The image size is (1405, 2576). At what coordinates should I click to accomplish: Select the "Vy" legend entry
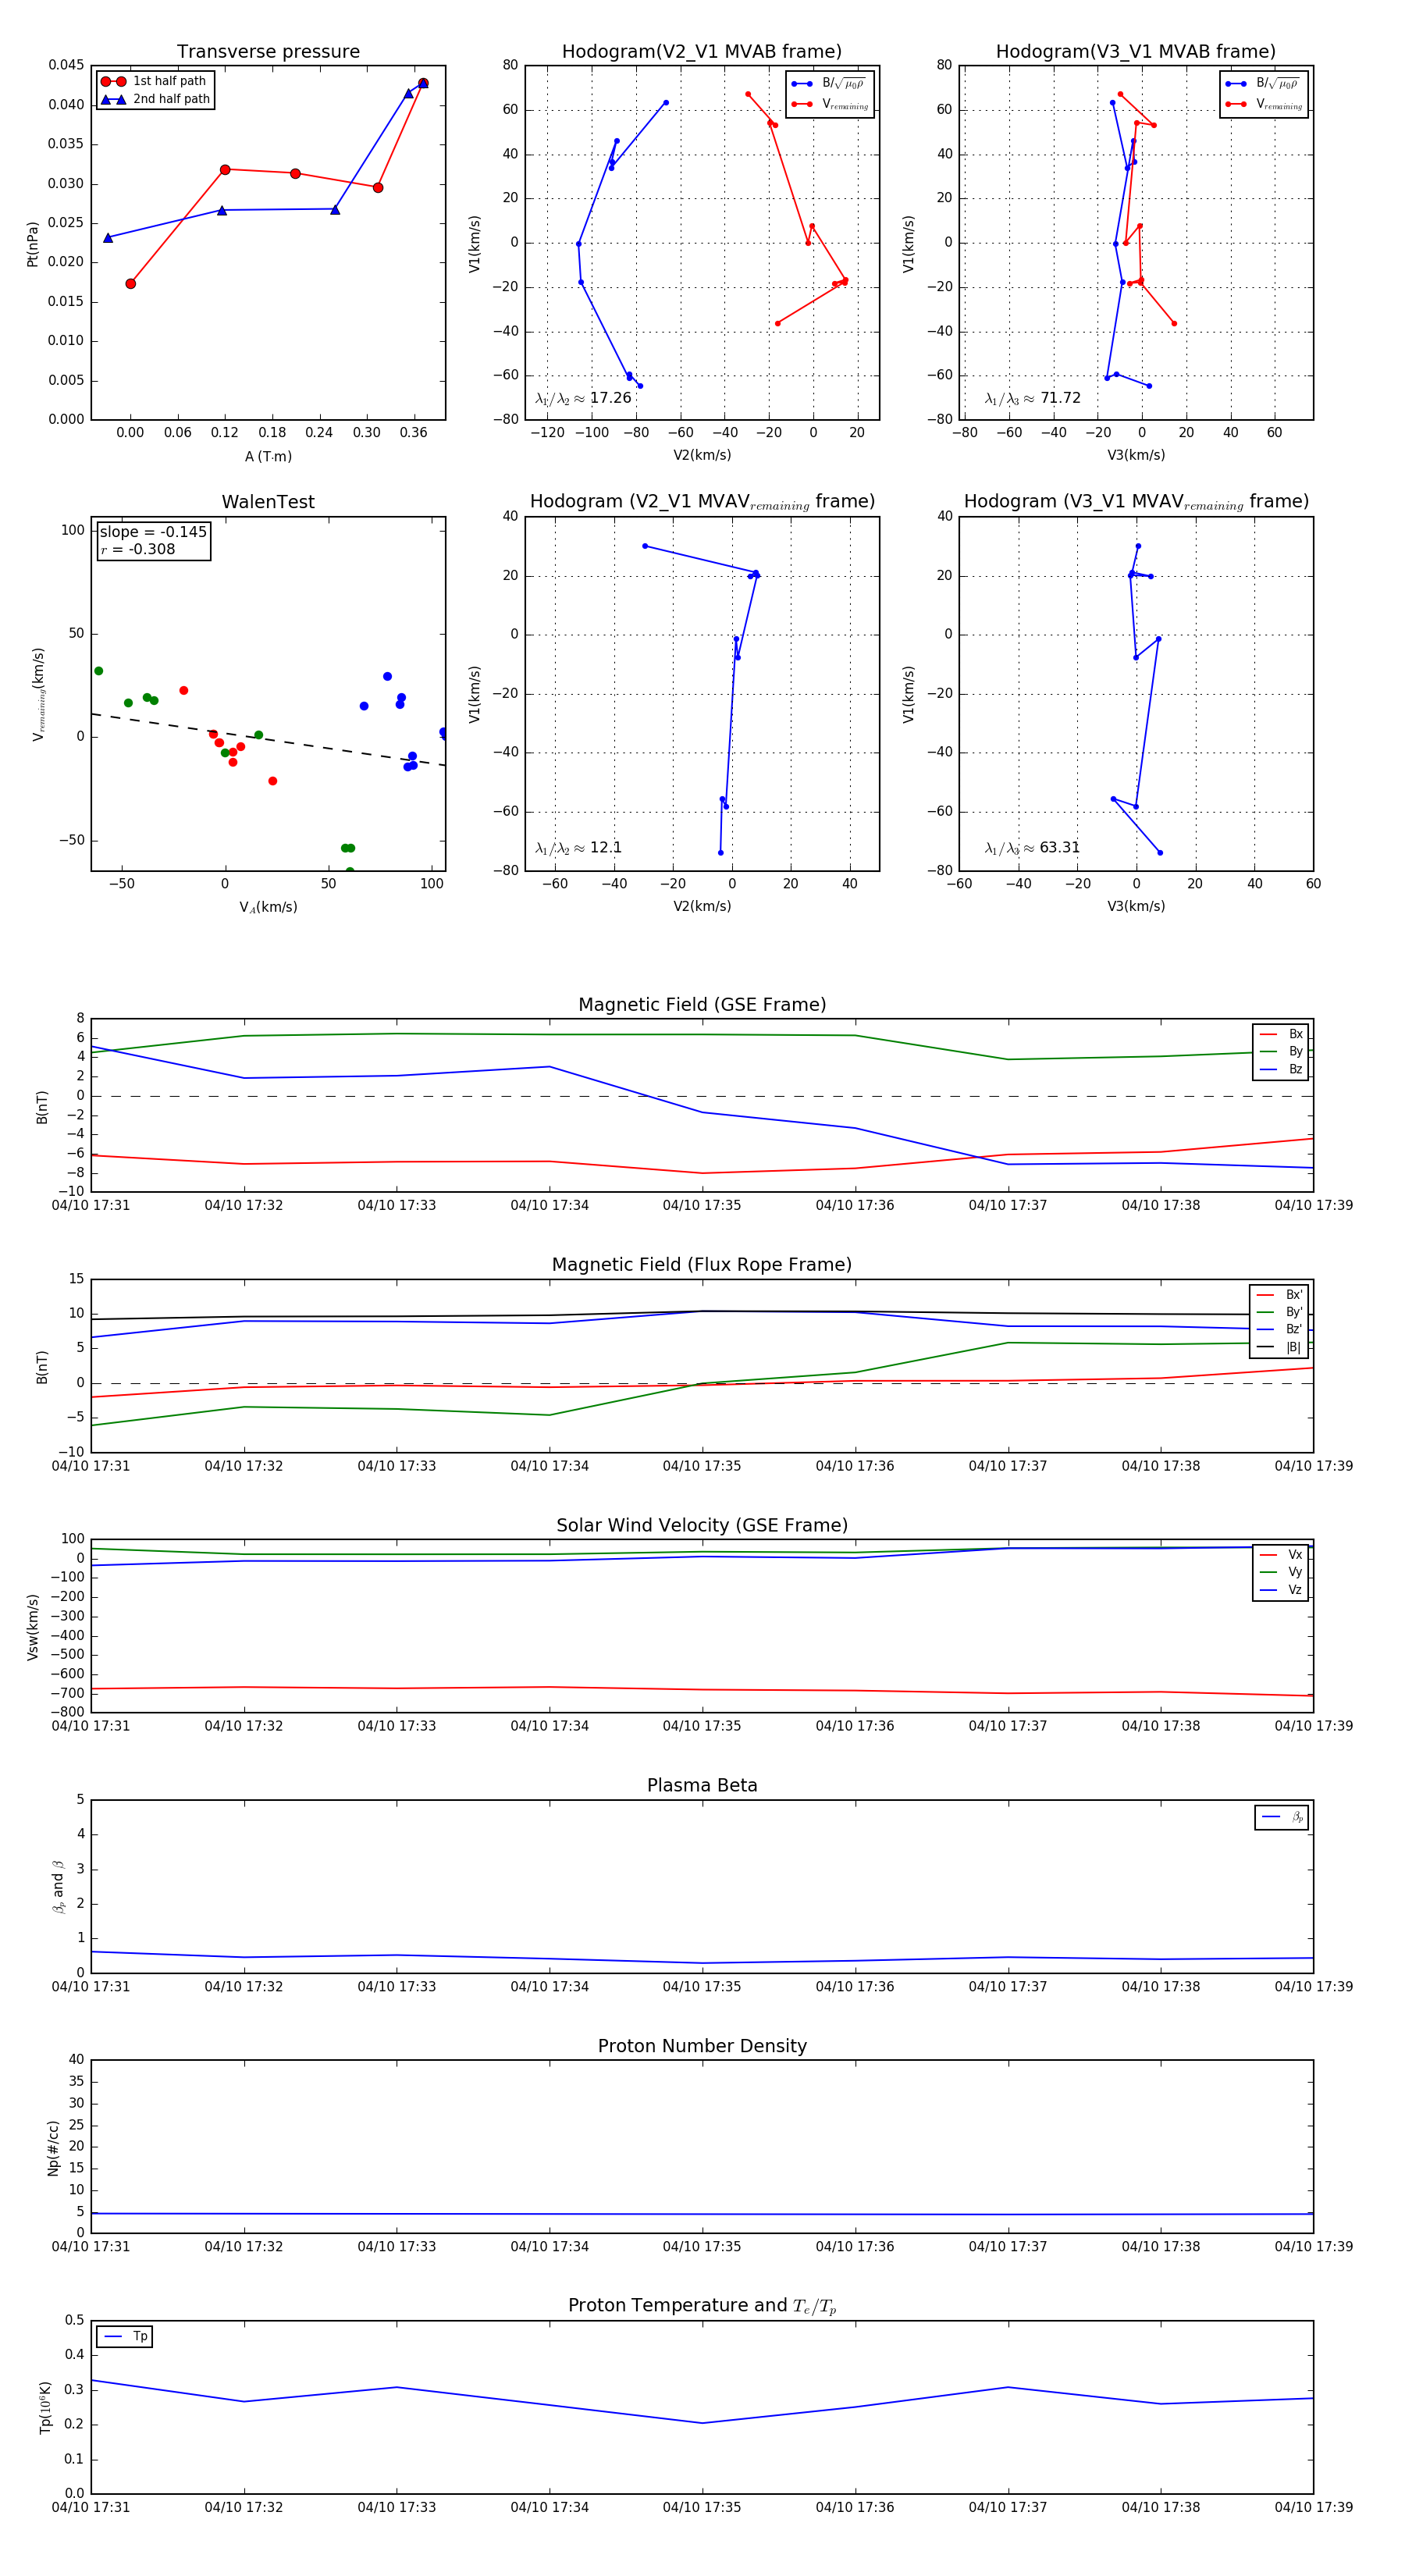pos(1282,1573)
